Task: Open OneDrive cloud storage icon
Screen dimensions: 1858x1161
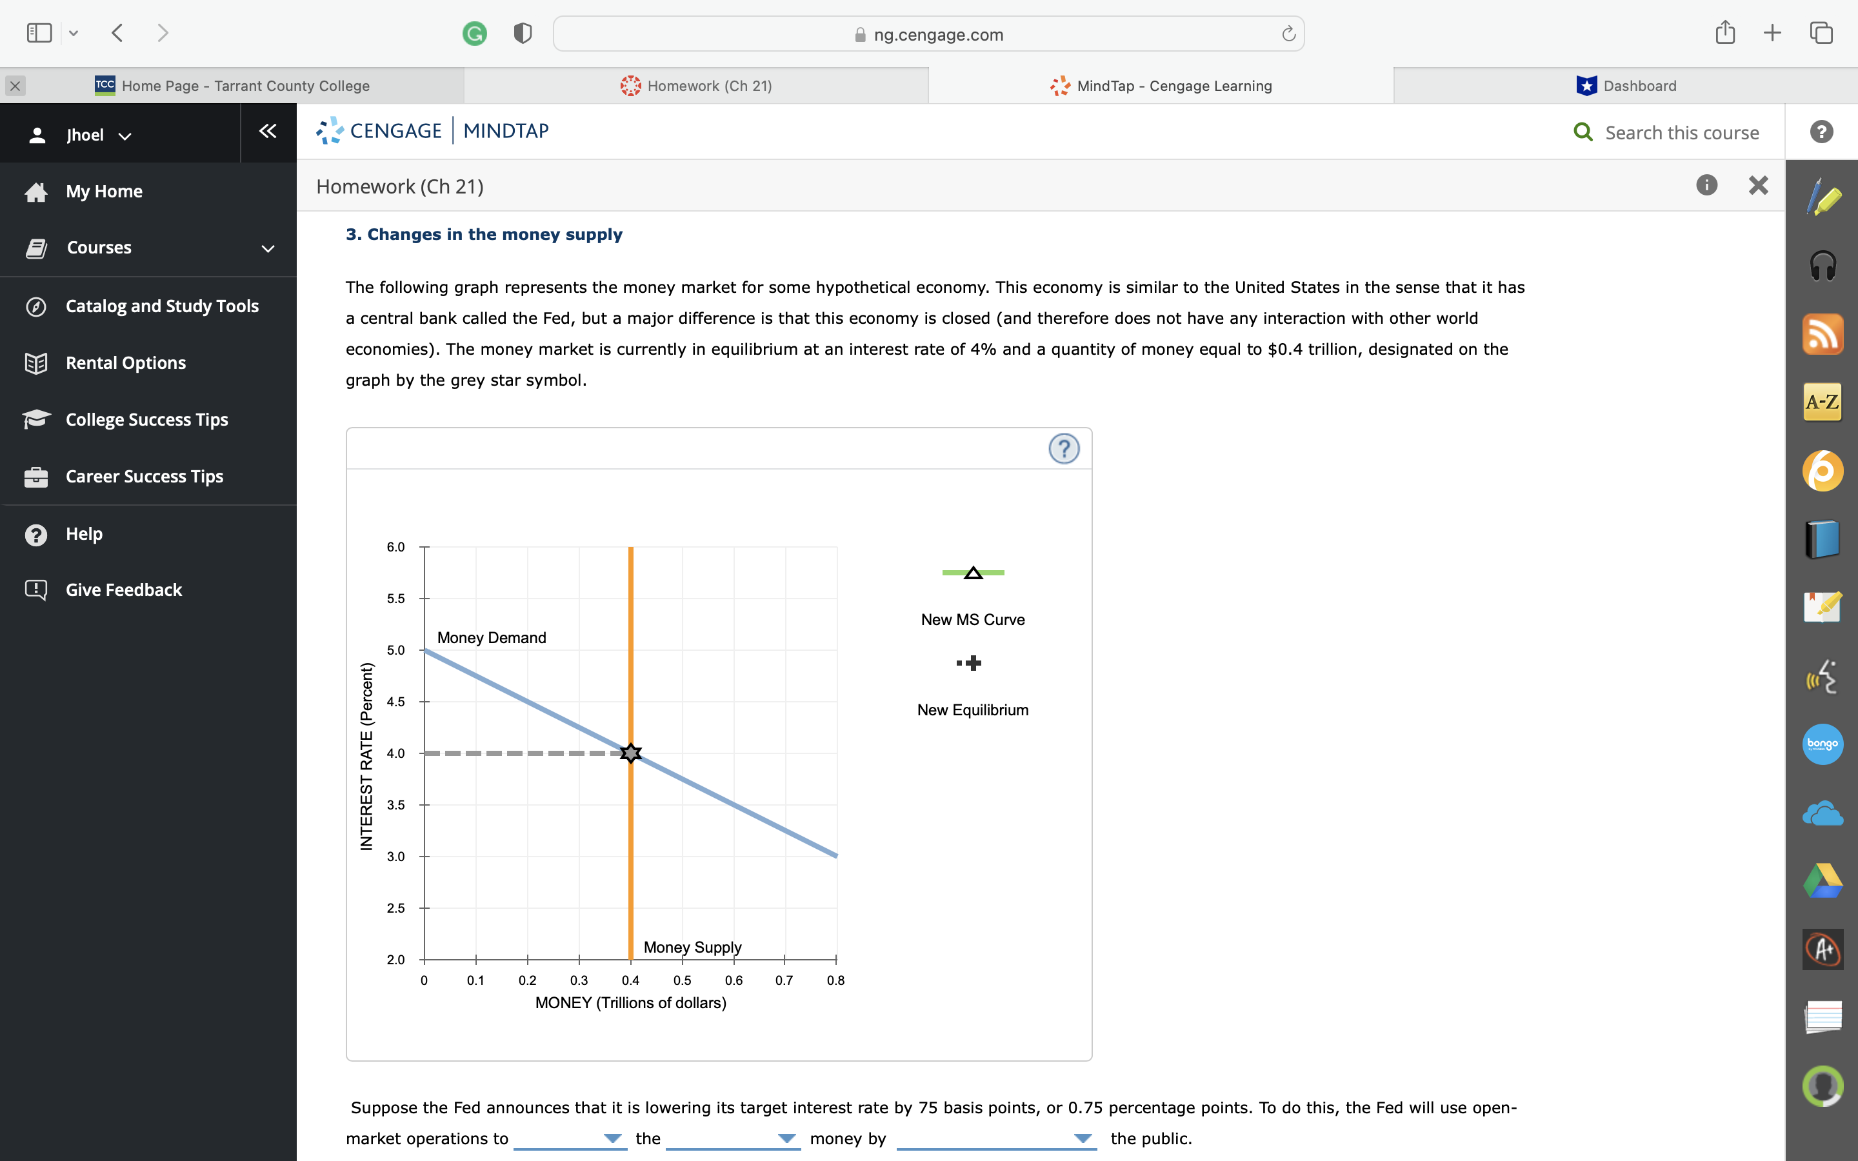Action: (1823, 813)
